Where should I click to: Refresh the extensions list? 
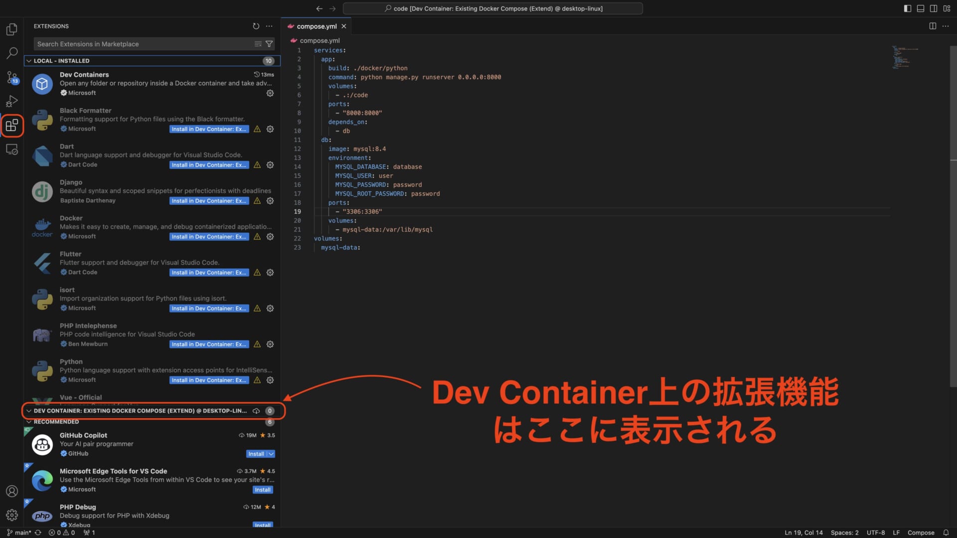256,26
